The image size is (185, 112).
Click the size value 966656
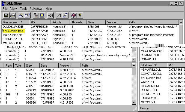click(31, 102)
